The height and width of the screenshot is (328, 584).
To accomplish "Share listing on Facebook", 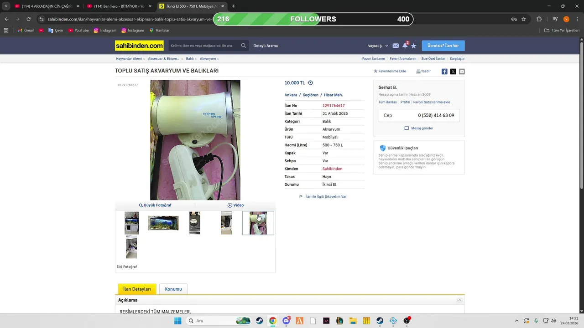I will pos(444,72).
